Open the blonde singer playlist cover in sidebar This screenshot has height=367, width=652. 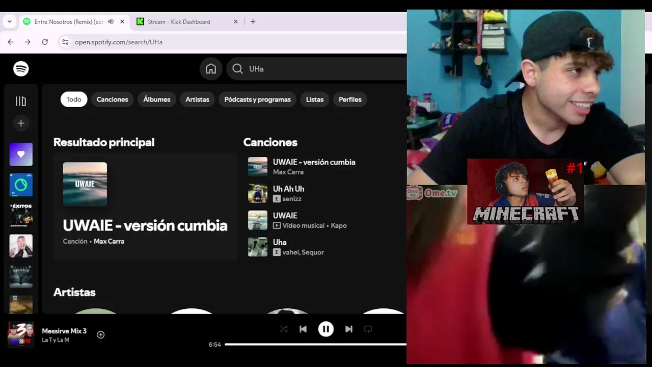pyautogui.click(x=21, y=246)
